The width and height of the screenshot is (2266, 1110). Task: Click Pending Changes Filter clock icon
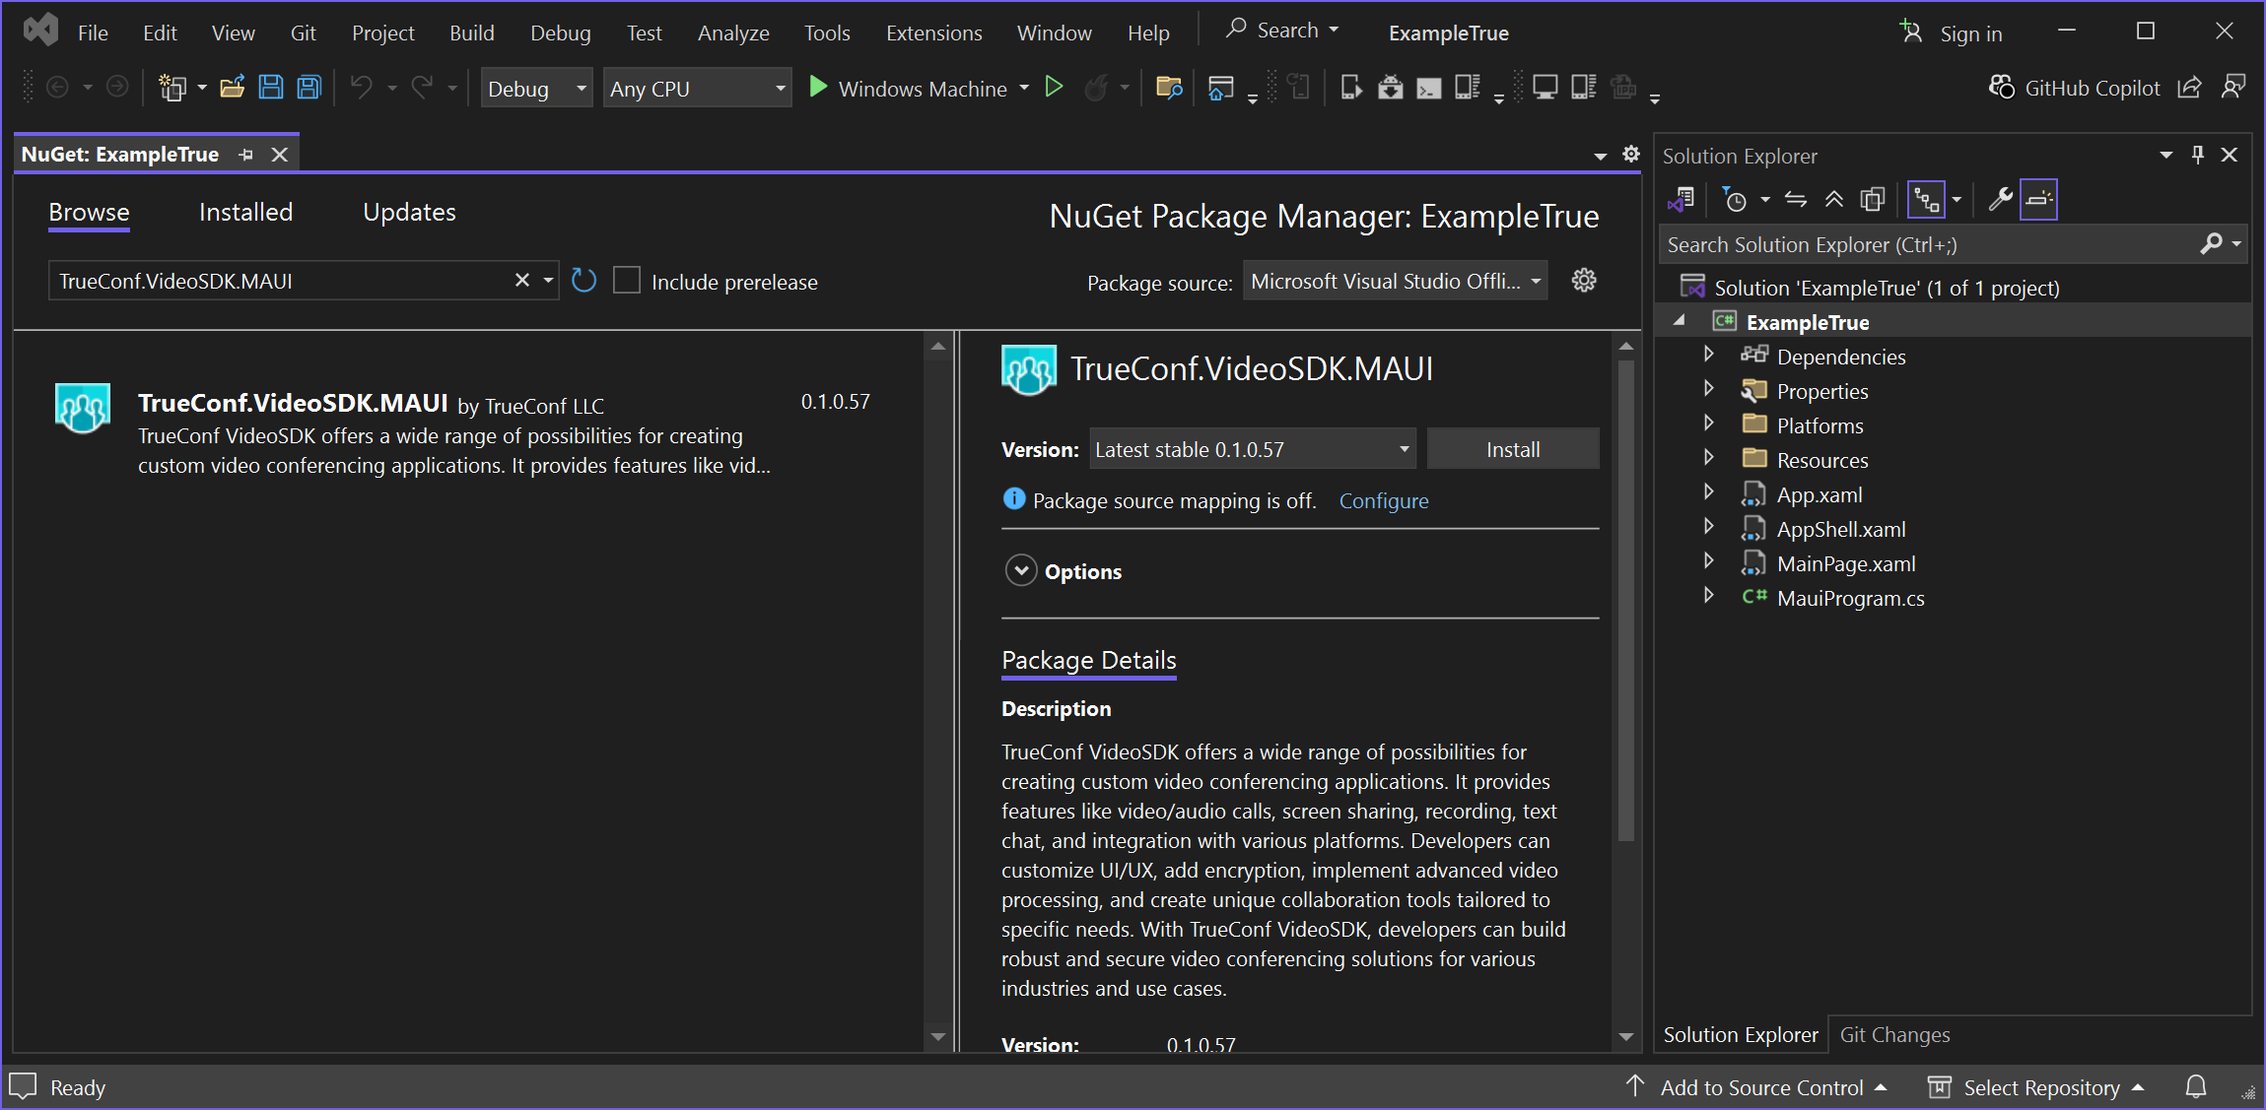(x=1735, y=200)
